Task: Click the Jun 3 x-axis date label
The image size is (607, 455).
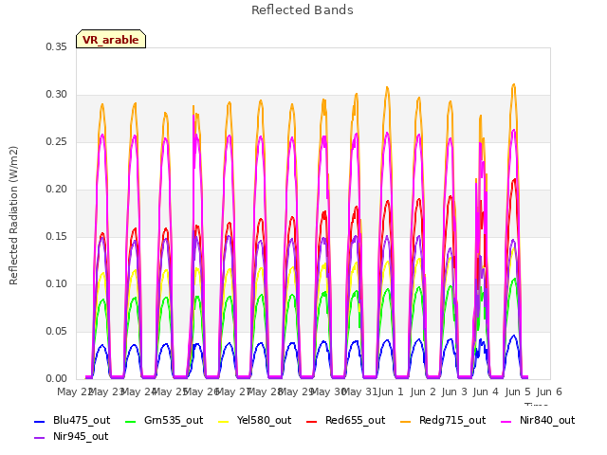Action: [454, 391]
